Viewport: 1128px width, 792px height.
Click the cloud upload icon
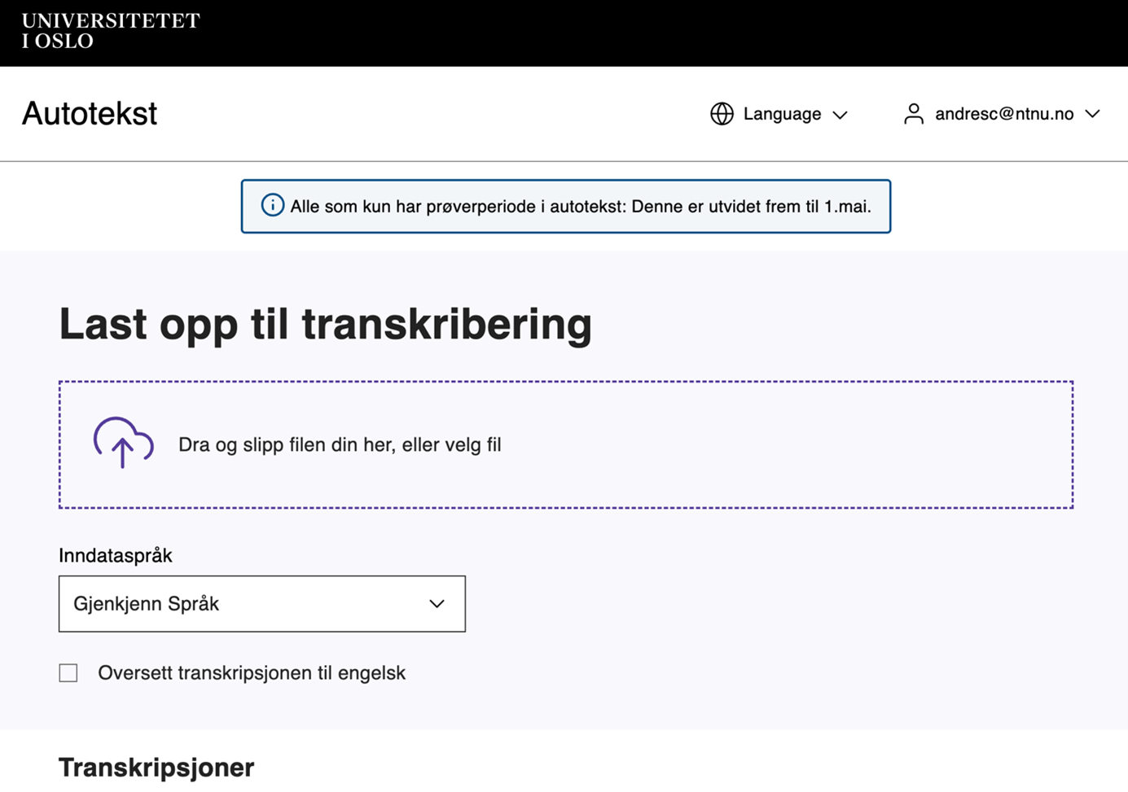(123, 443)
